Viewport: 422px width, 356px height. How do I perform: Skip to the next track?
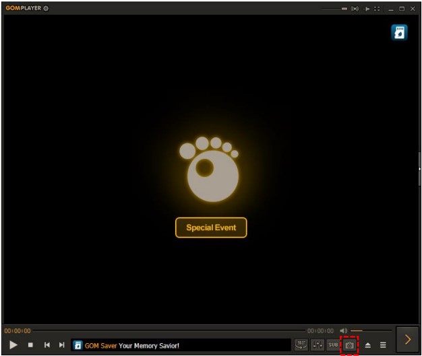[x=62, y=345]
